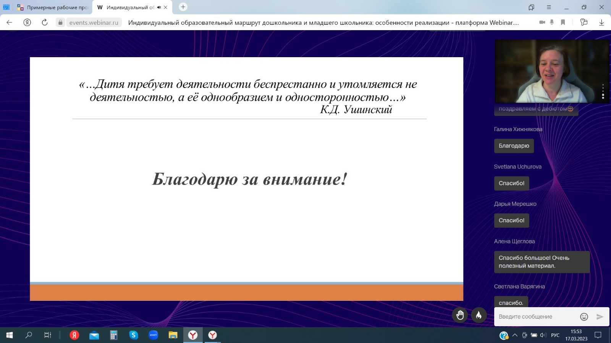Send the chat message with arrow icon
Screen dimensions: 611x343
600,317
